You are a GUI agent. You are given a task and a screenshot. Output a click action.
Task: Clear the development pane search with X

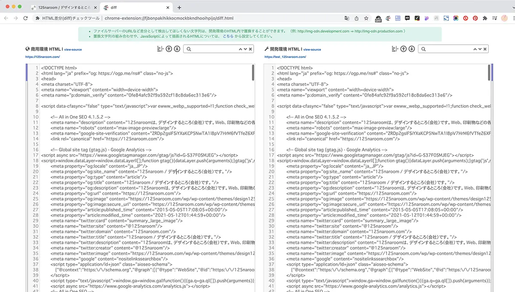(x=485, y=49)
